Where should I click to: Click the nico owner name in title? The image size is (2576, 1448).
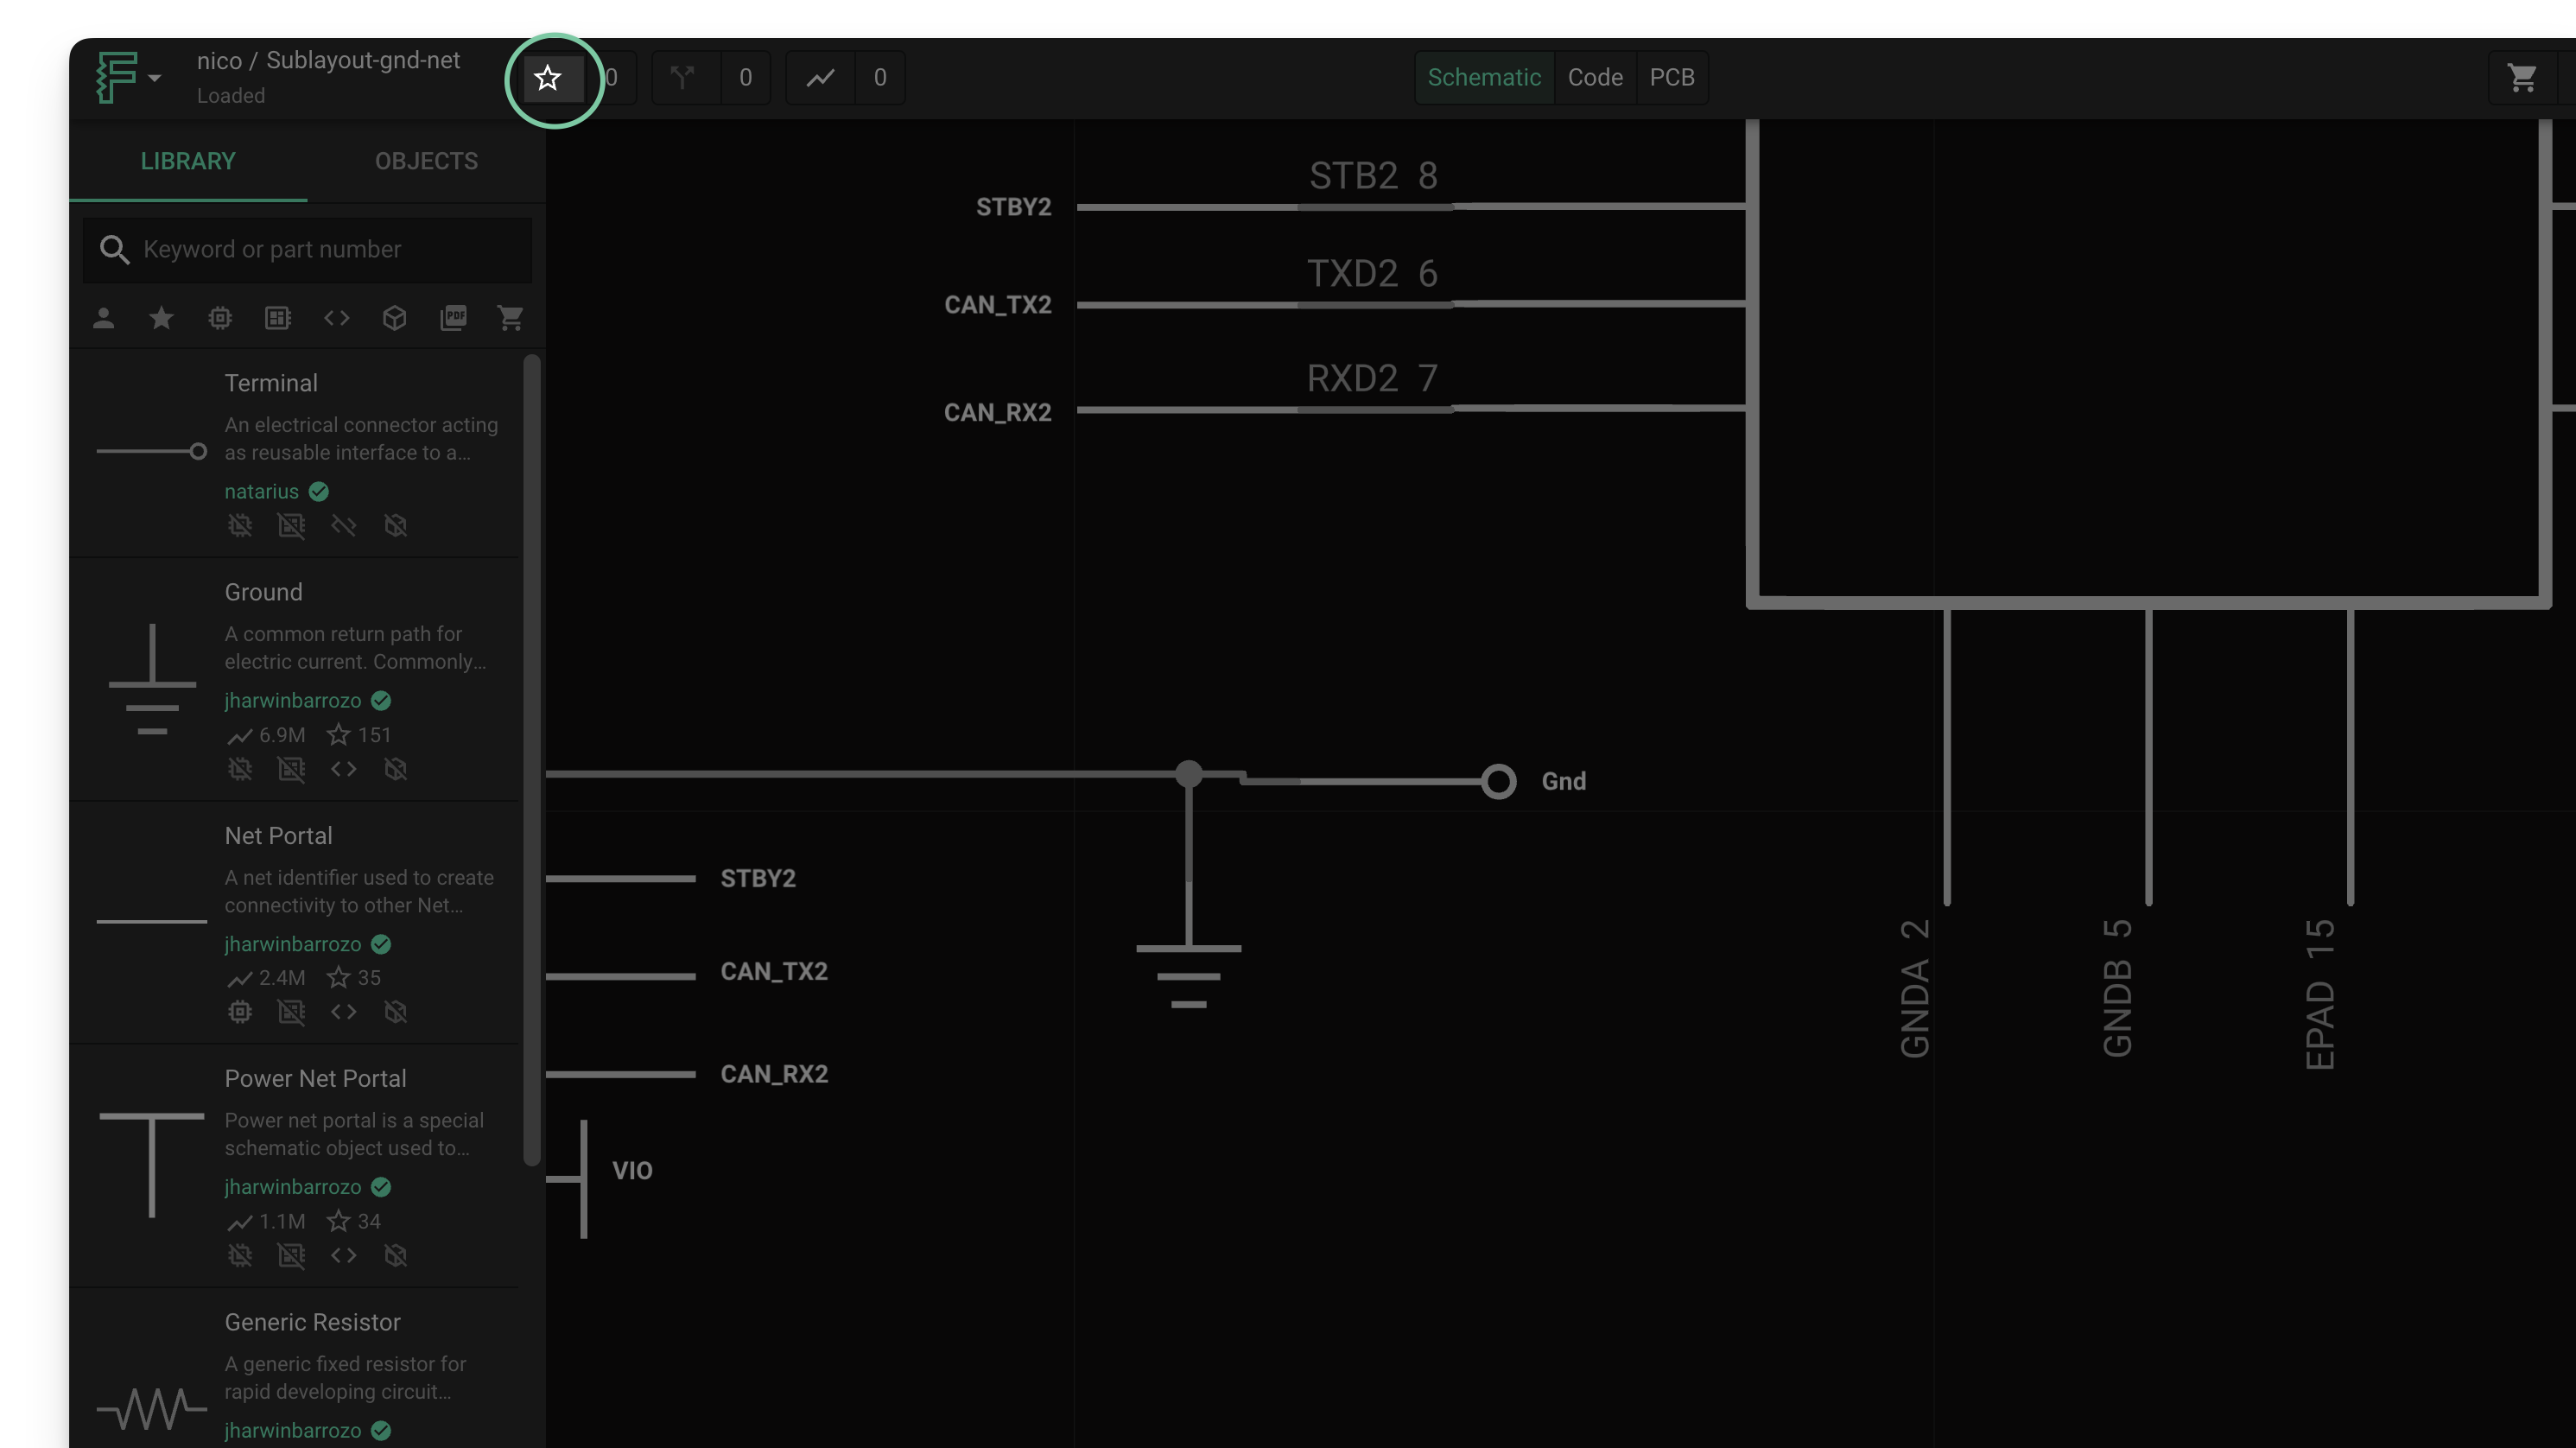(219, 61)
